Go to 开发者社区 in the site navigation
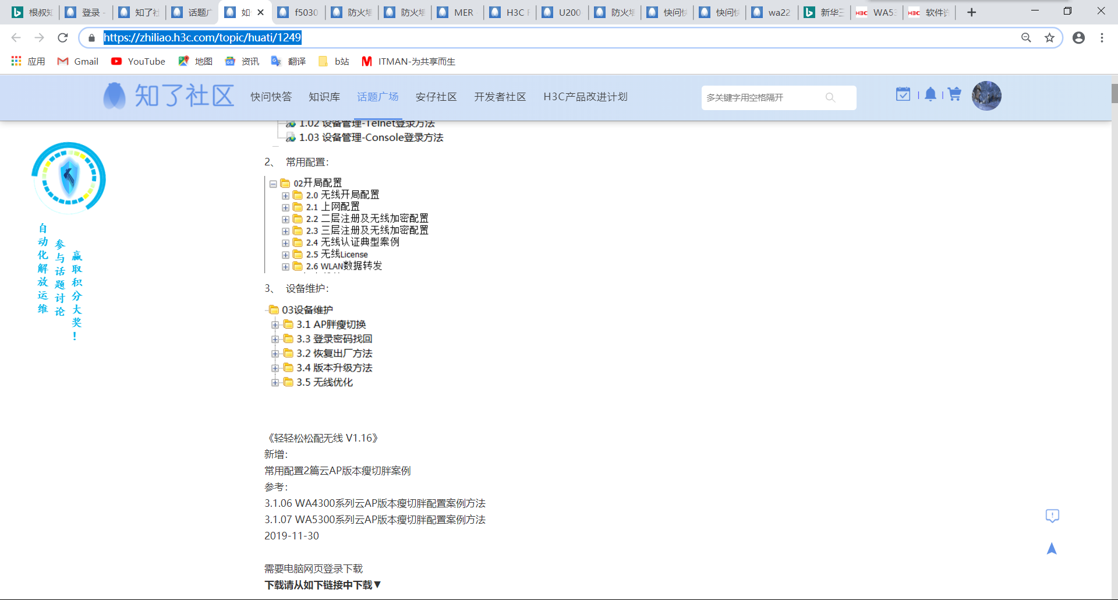The height and width of the screenshot is (600, 1118). click(500, 97)
